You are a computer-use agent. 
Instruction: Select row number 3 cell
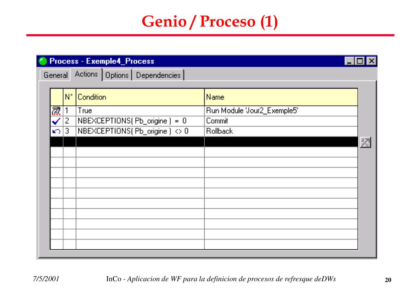point(69,131)
